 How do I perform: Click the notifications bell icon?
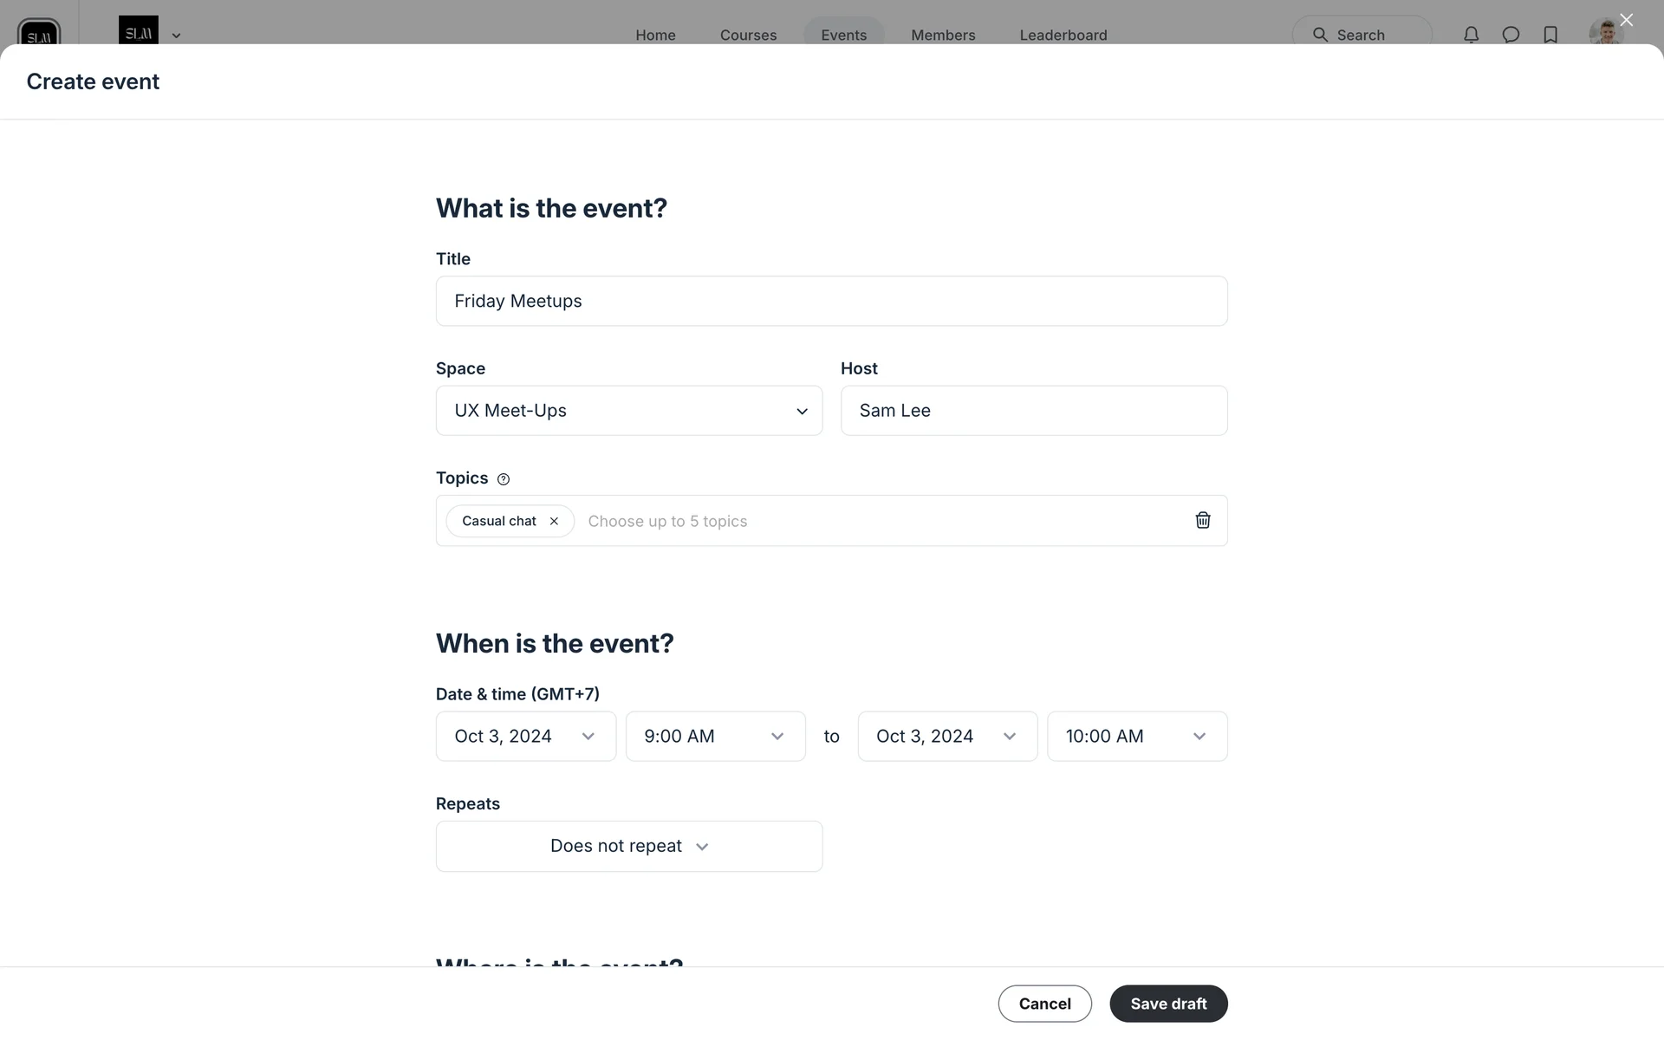pyautogui.click(x=1471, y=35)
